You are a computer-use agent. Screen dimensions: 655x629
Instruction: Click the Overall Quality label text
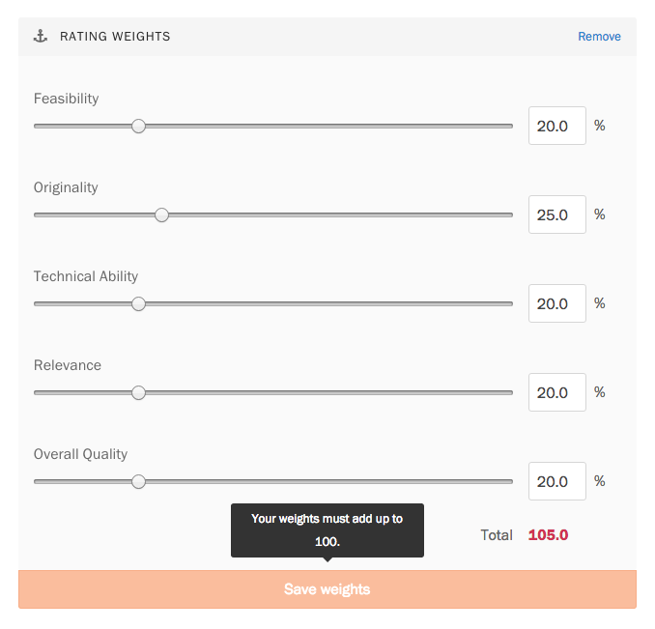click(80, 454)
